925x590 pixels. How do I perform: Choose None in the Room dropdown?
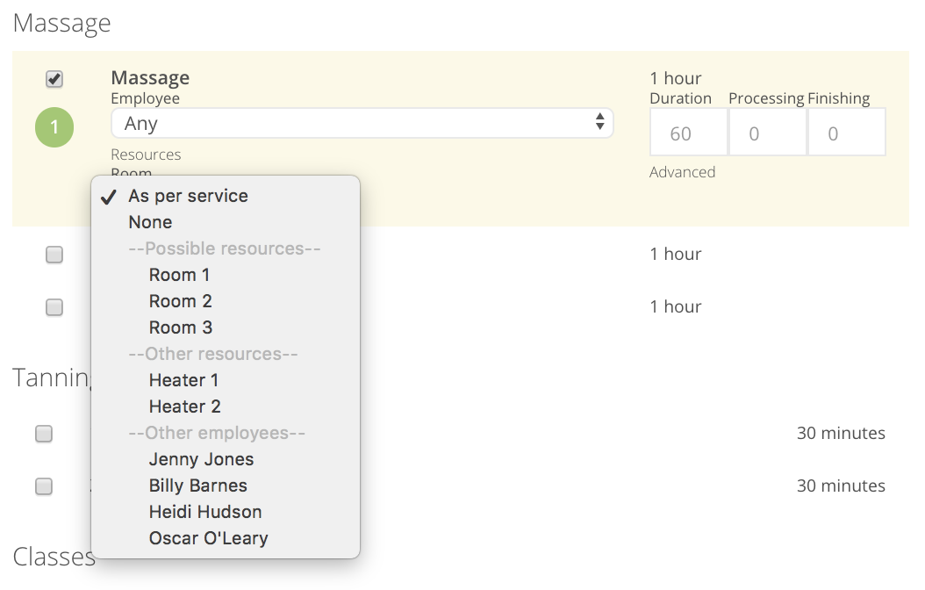(x=149, y=221)
